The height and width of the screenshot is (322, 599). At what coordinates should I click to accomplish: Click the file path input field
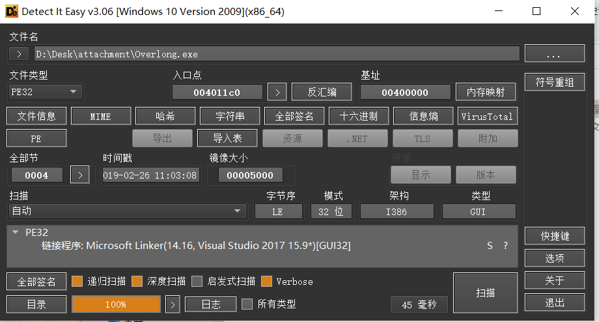point(277,54)
